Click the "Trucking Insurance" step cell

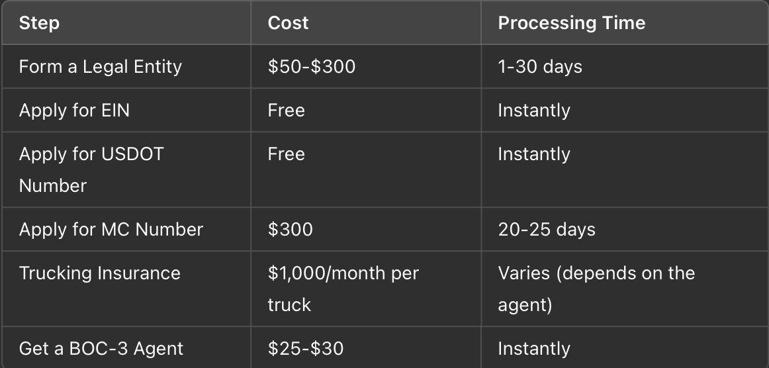click(100, 273)
